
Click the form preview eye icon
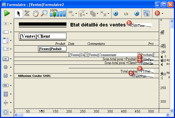coord(147,13)
